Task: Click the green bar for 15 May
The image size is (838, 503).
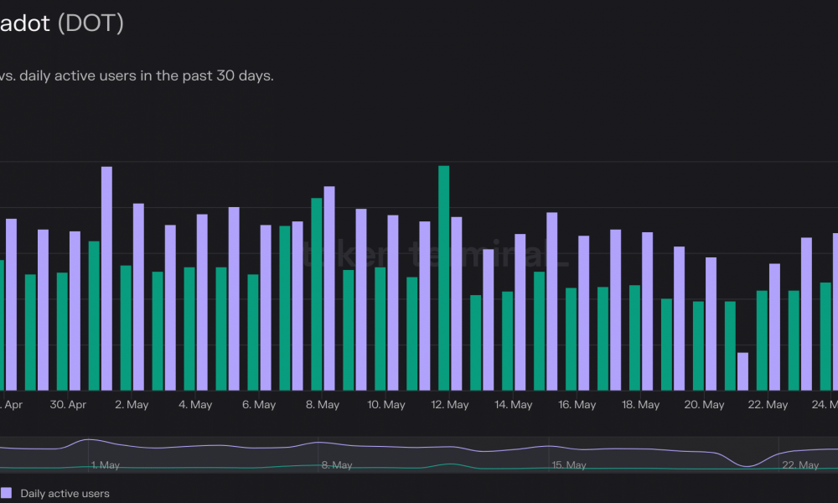Action: [x=539, y=331]
